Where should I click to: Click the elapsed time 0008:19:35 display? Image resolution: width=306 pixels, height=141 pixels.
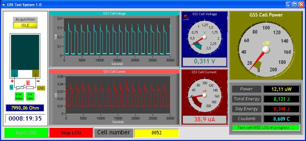click(25, 119)
